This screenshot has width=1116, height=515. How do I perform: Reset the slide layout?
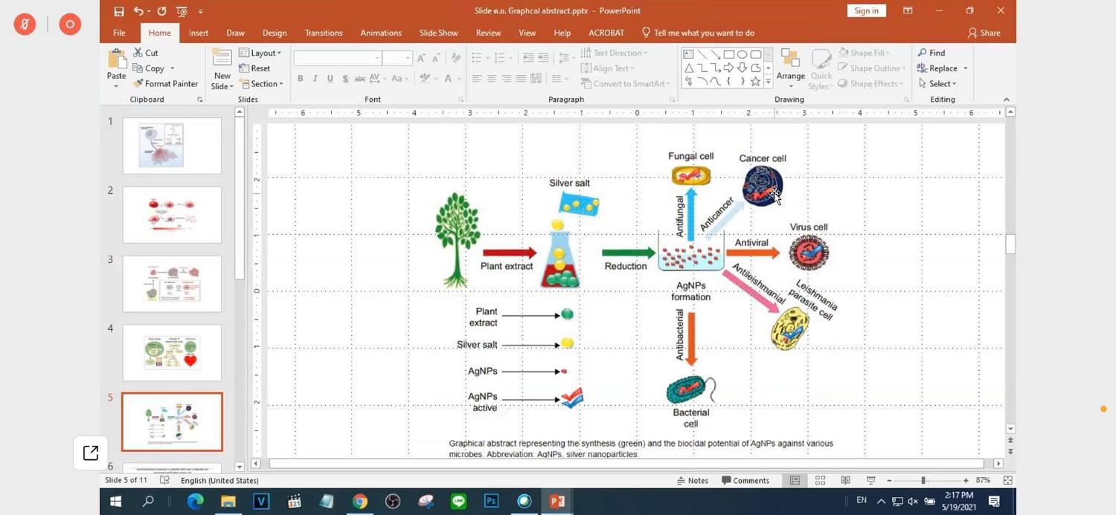254,68
